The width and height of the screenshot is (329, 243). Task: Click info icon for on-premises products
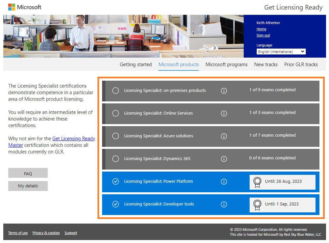click(x=224, y=91)
